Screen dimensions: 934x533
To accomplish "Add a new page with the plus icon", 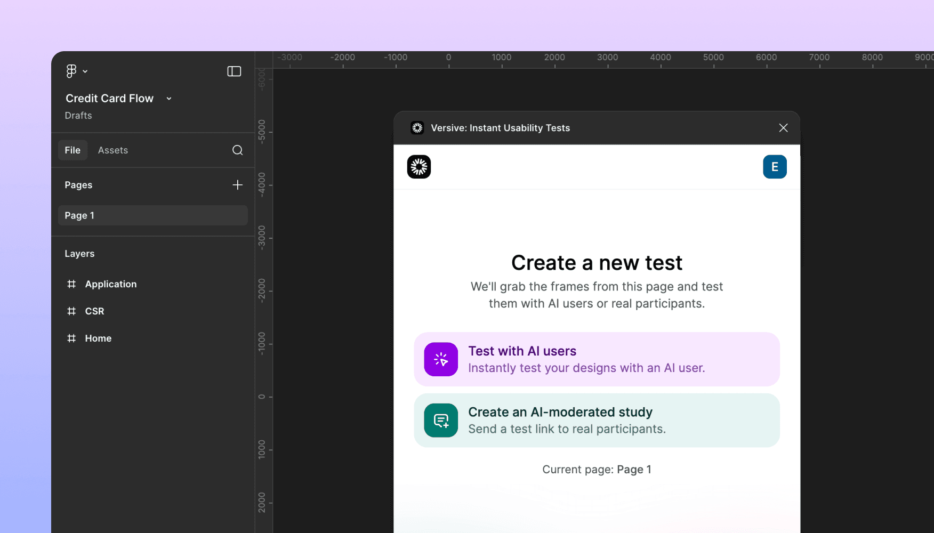I will [237, 185].
